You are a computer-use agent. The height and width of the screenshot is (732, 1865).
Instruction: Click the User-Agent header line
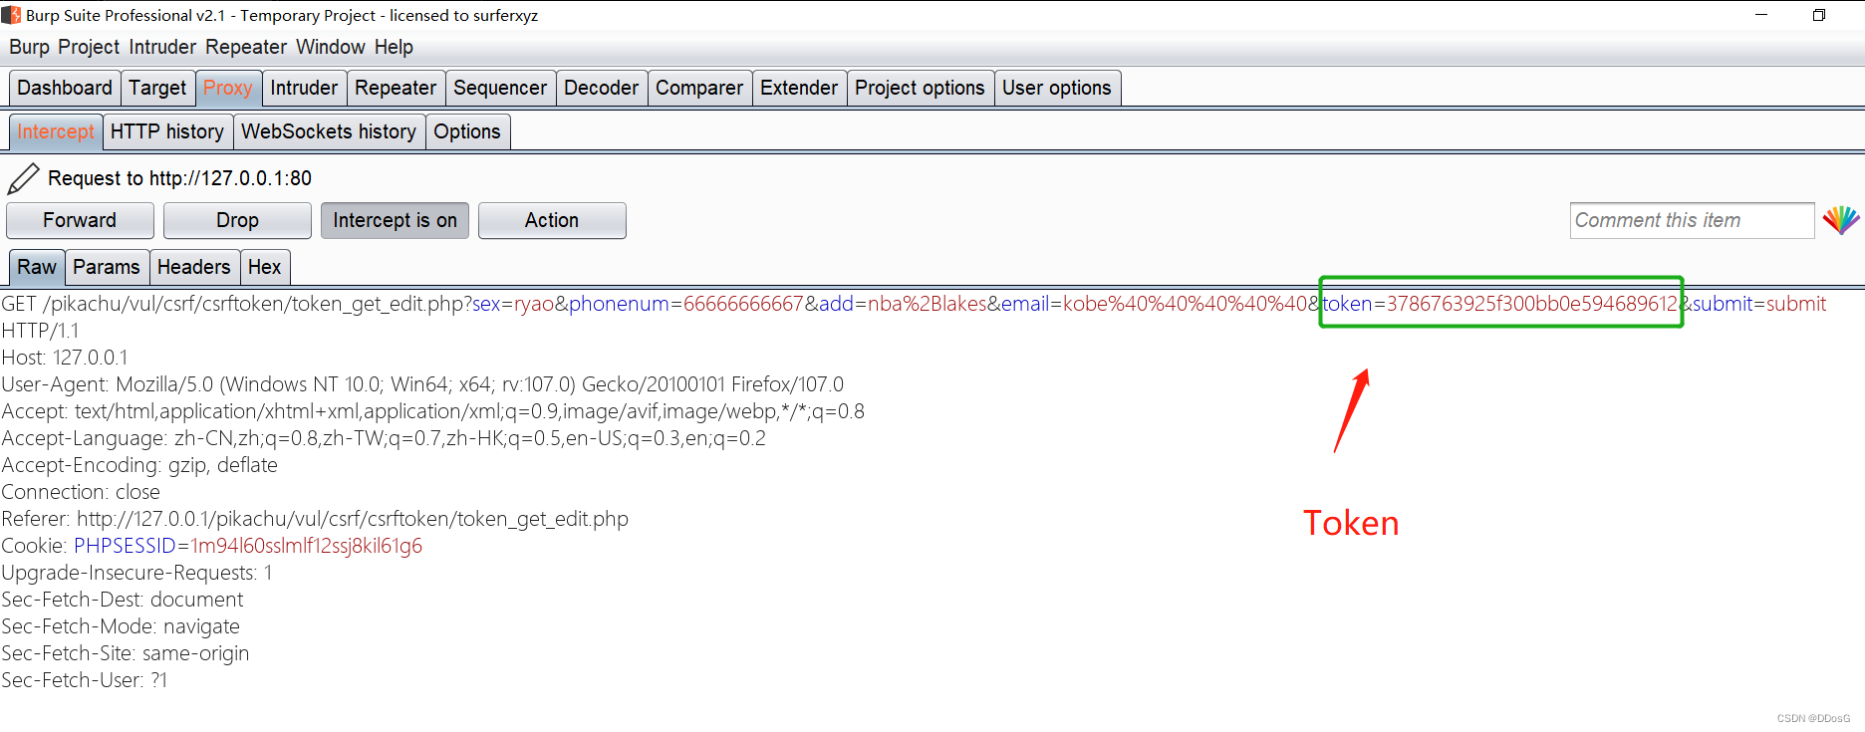[422, 384]
